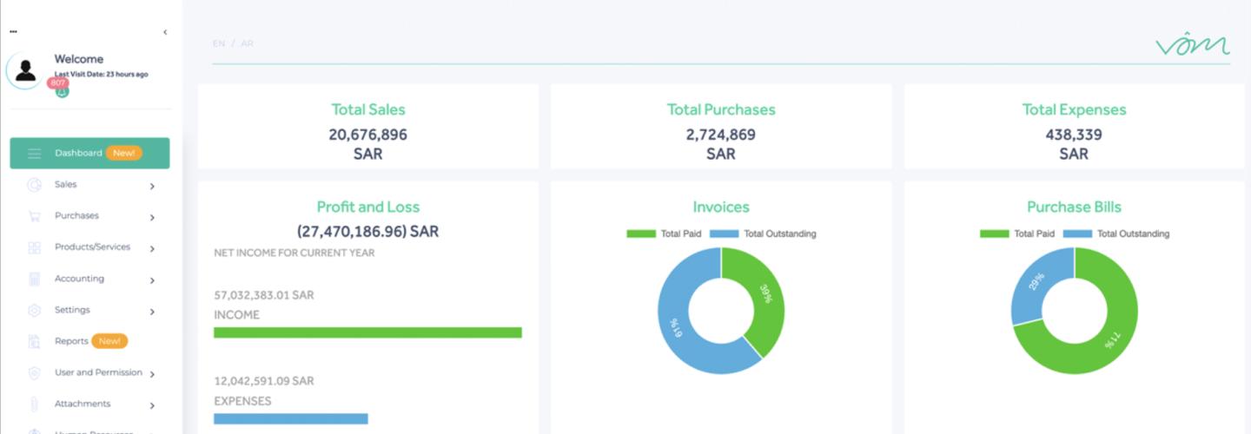
Task: Collapse the sidebar with the top arrow
Action: click(165, 32)
